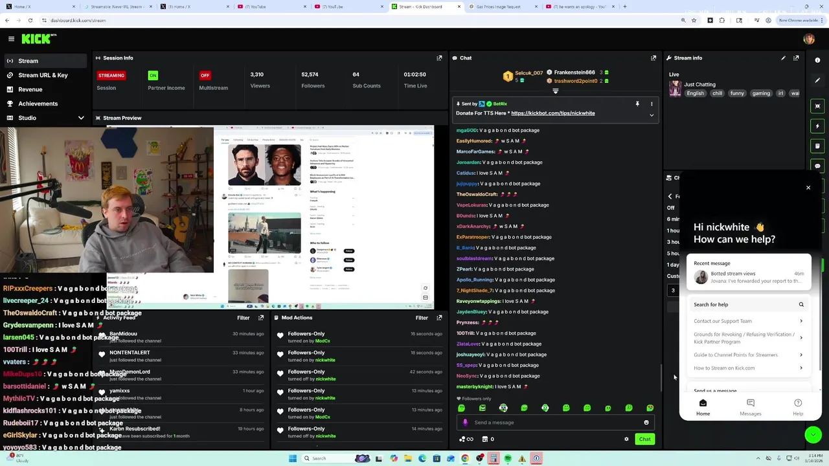Click the note icon in the right rail
The image size is (829, 466).
817,146
